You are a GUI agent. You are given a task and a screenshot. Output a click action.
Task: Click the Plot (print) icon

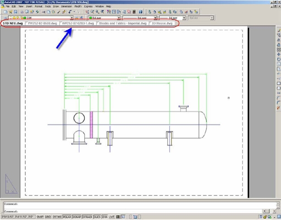(22, 12)
